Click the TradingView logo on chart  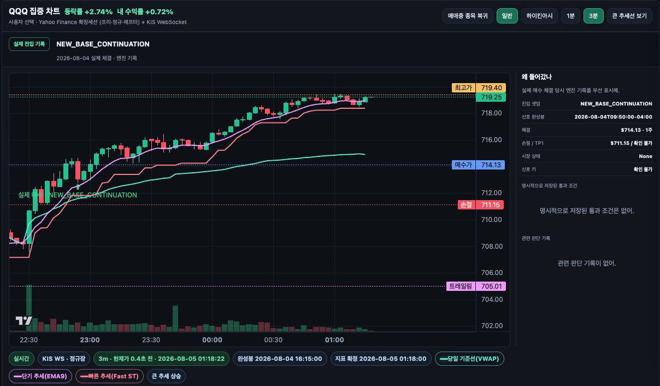pyautogui.click(x=23, y=321)
